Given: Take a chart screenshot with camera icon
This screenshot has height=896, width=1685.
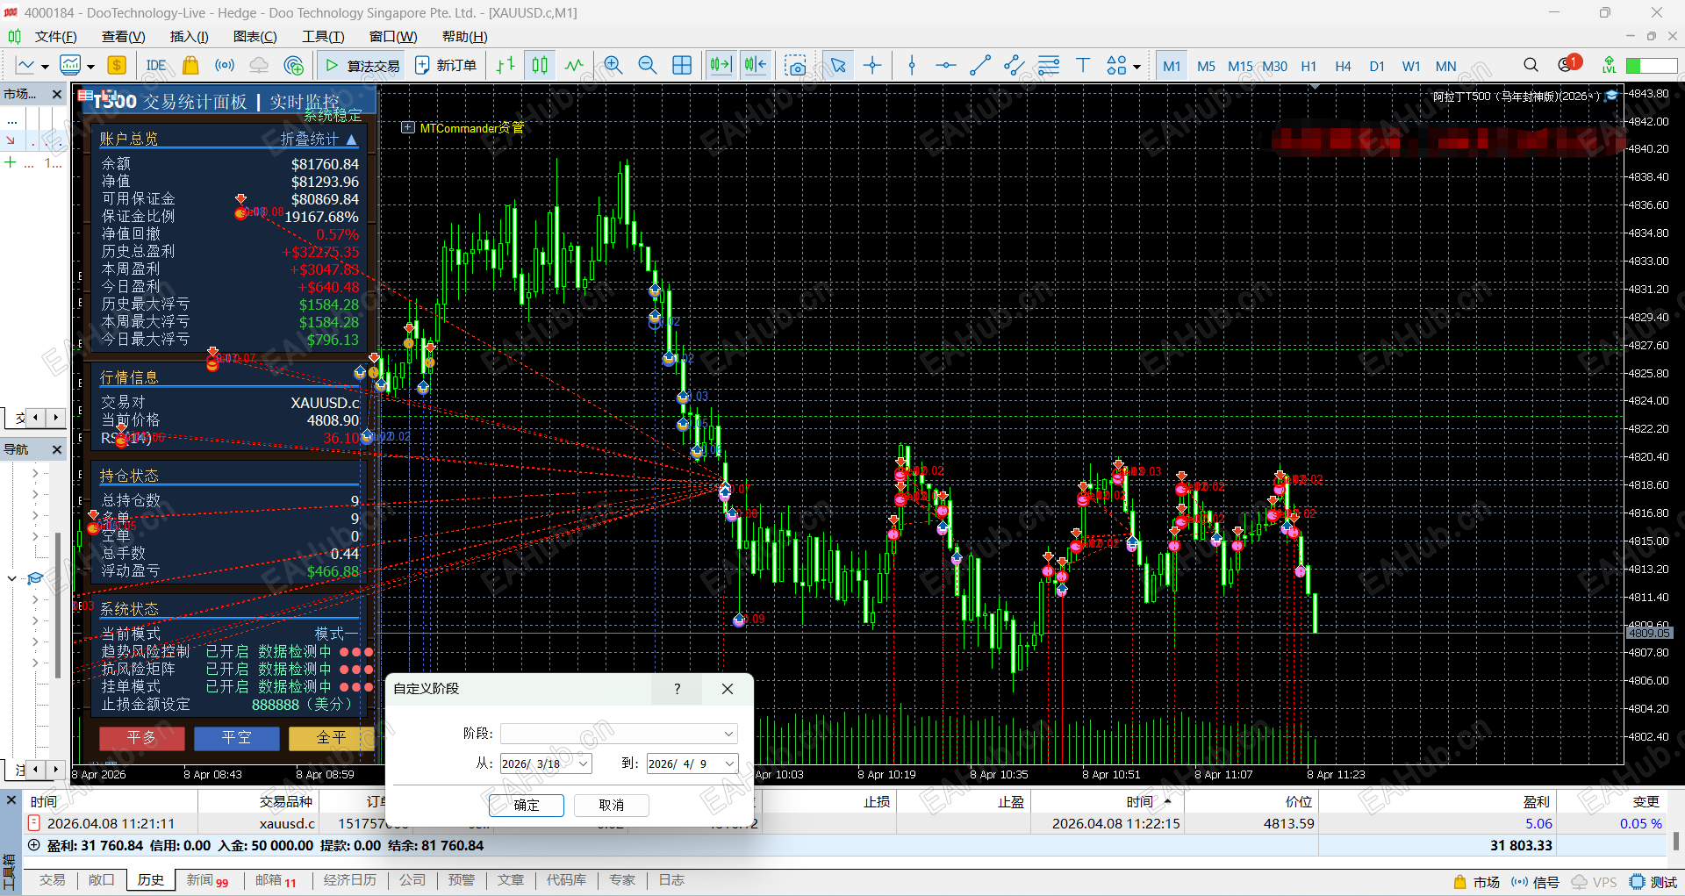Looking at the screenshot, I should click(x=795, y=66).
